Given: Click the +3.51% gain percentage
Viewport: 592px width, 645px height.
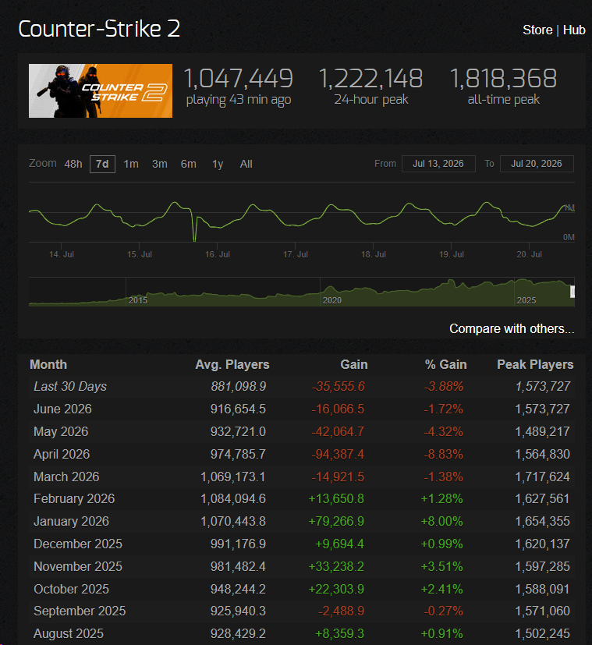Looking at the screenshot, I should pos(441,566).
